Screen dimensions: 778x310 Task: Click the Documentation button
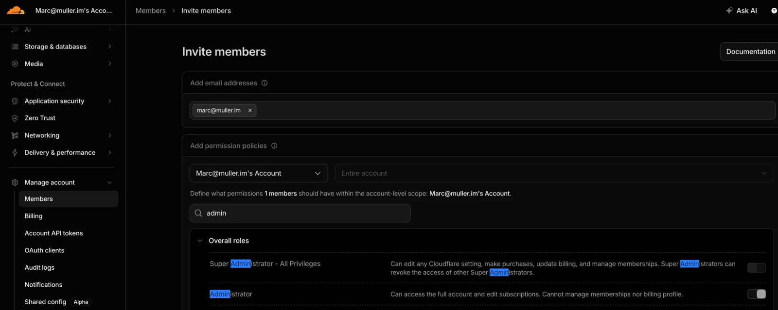(750, 51)
